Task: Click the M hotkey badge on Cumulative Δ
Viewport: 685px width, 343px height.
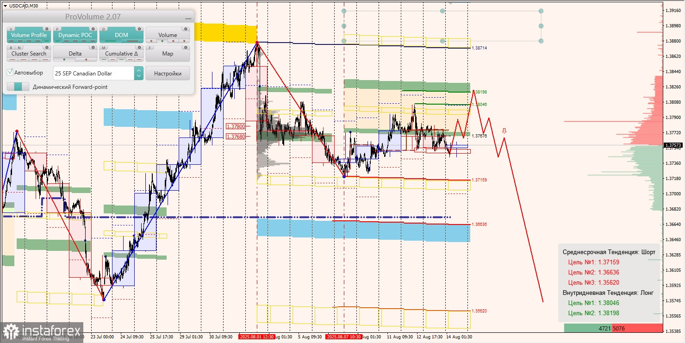Action: point(105,47)
